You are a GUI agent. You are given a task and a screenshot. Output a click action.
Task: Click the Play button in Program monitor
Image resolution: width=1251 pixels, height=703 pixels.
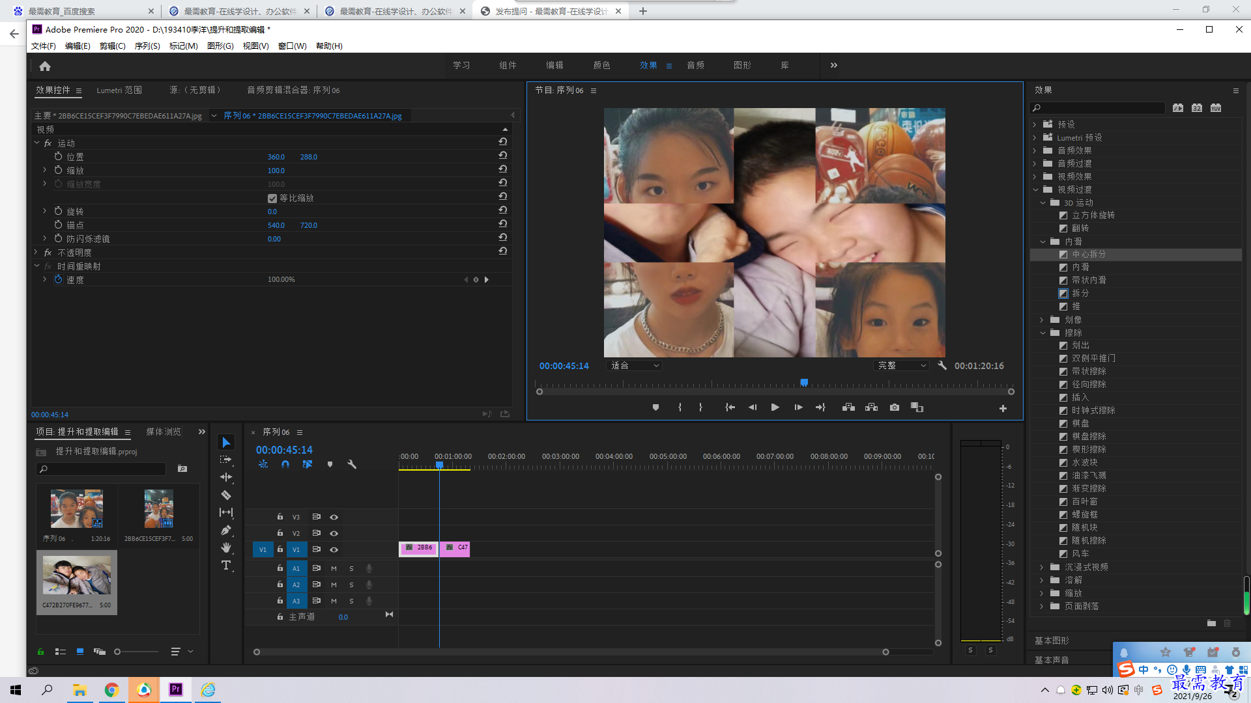click(x=775, y=407)
